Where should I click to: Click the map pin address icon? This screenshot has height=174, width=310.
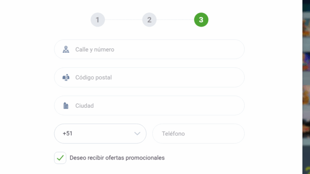pos(66,49)
